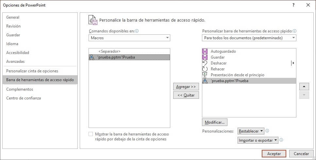Screen dimensions: 316x160
Task: Click the Agregar >> button
Action: [186, 87]
